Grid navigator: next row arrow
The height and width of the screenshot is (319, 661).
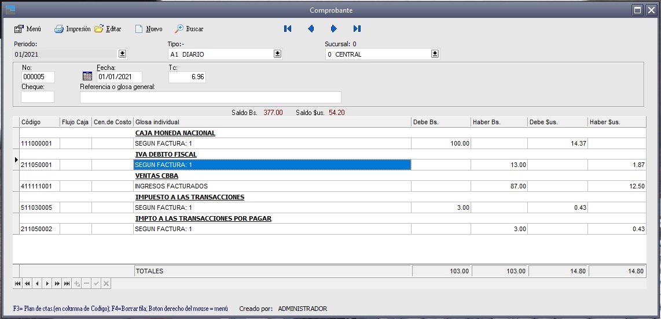pos(47,284)
